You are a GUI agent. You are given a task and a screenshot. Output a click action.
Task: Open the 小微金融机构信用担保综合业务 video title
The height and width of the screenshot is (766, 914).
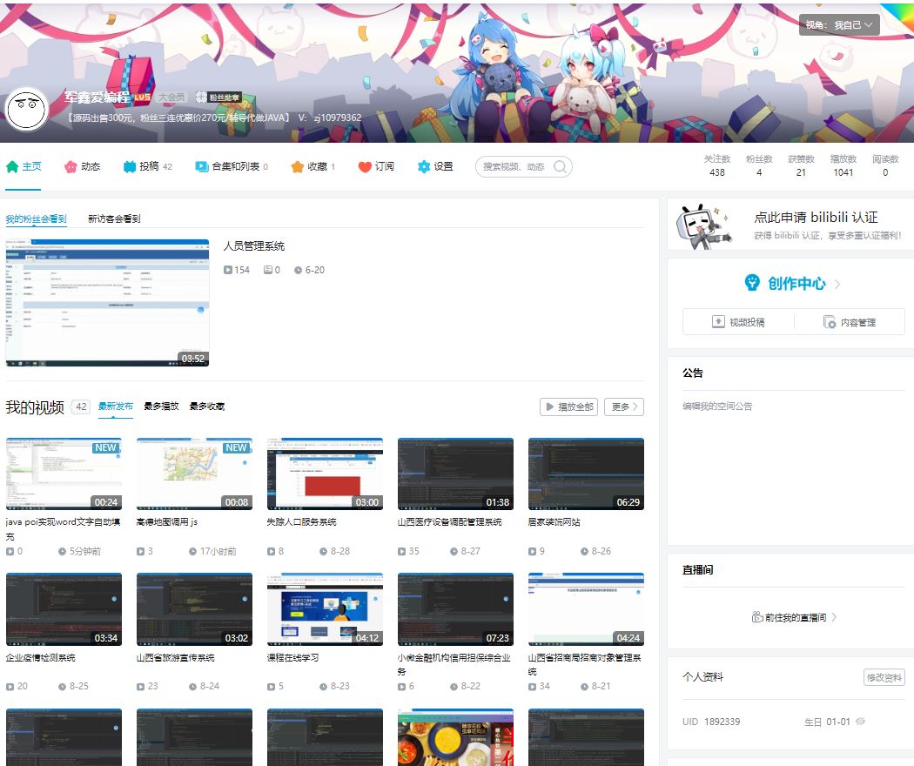tap(454, 664)
